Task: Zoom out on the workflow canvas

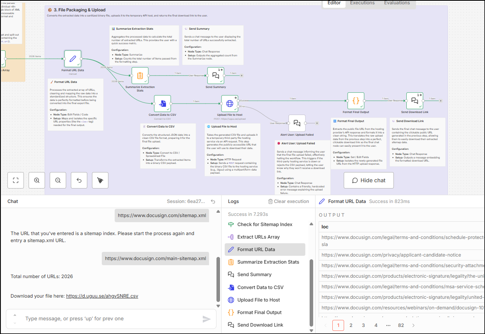Action: click(x=58, y=180)
